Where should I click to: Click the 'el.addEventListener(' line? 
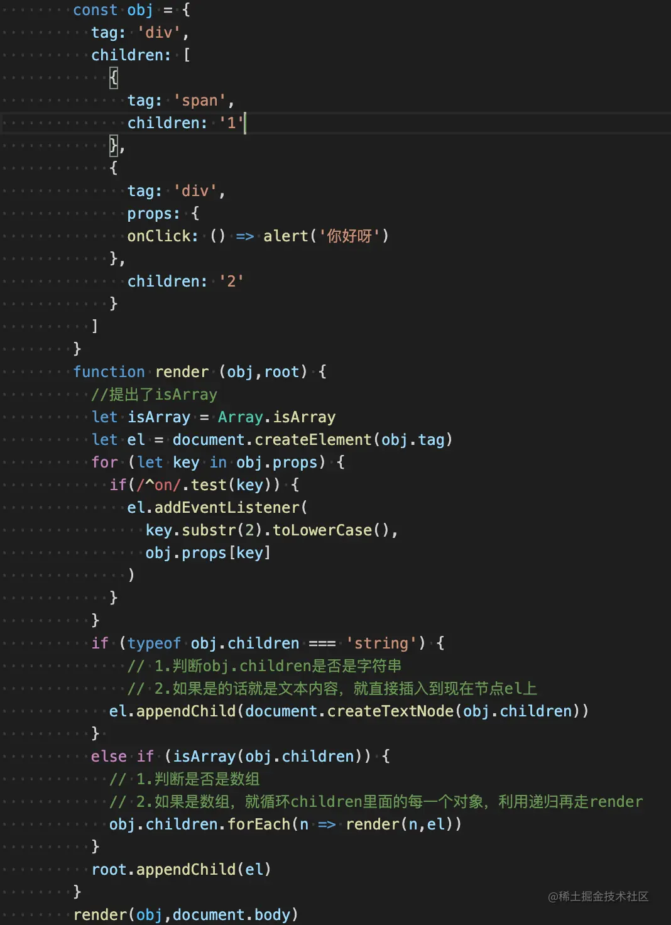217,507
